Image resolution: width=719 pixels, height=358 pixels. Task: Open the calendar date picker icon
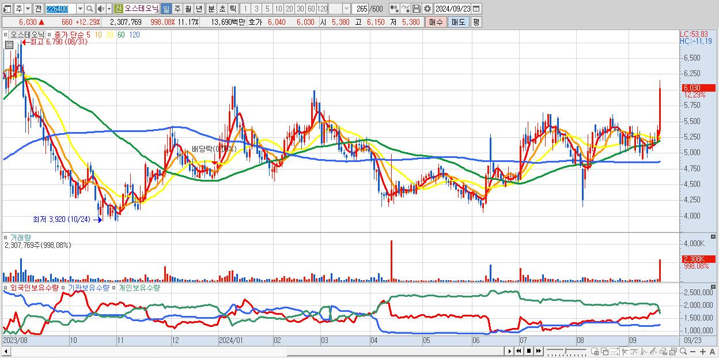click(x=476, y=9)
